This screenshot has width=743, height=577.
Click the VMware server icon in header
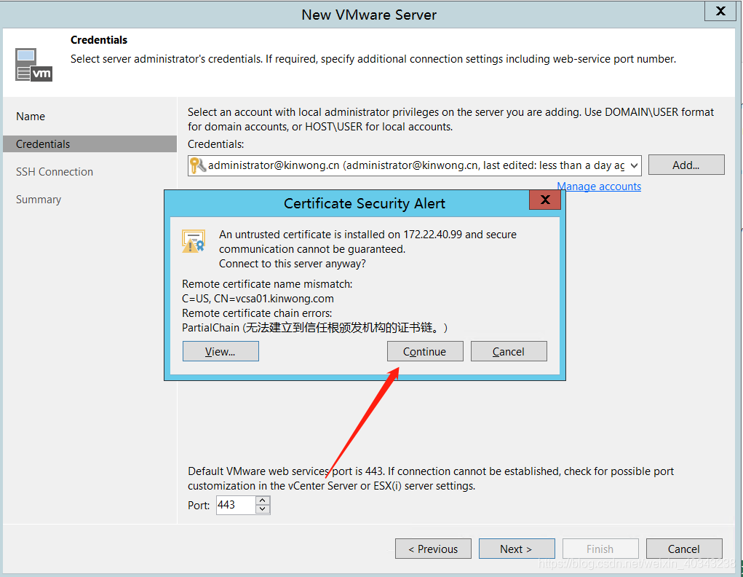coord(33,65)
